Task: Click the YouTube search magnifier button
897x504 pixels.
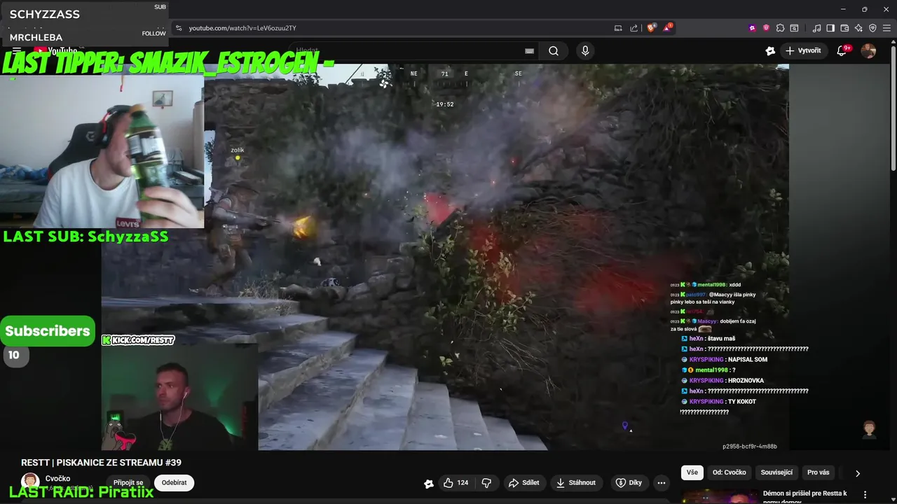Action: pyautogui.click(x=554, y=50)
